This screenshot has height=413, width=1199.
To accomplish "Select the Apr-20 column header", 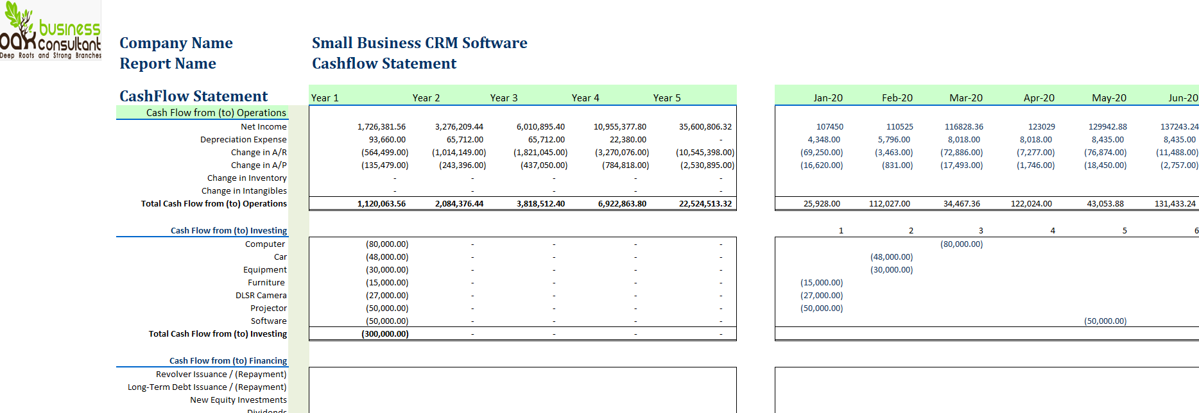I will pos(1039,98).
